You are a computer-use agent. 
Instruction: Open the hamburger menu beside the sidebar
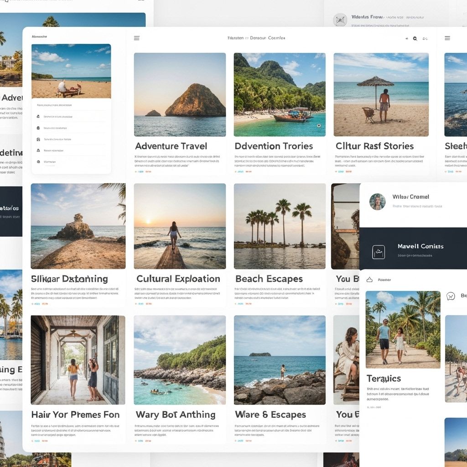(137, 38)
